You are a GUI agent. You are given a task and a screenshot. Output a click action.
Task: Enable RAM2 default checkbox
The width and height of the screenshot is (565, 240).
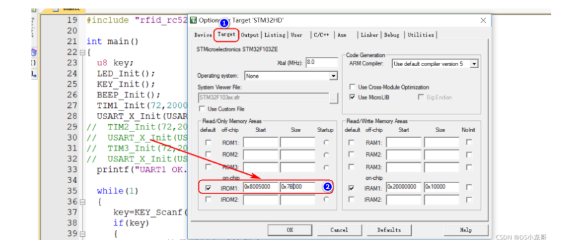click(x=352, y=154)
